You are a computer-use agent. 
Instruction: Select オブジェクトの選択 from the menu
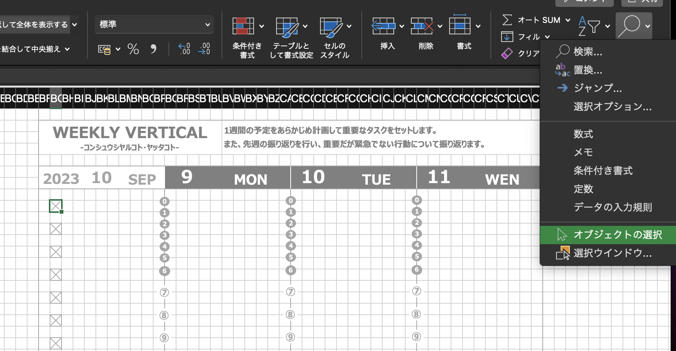click(617, 235)
